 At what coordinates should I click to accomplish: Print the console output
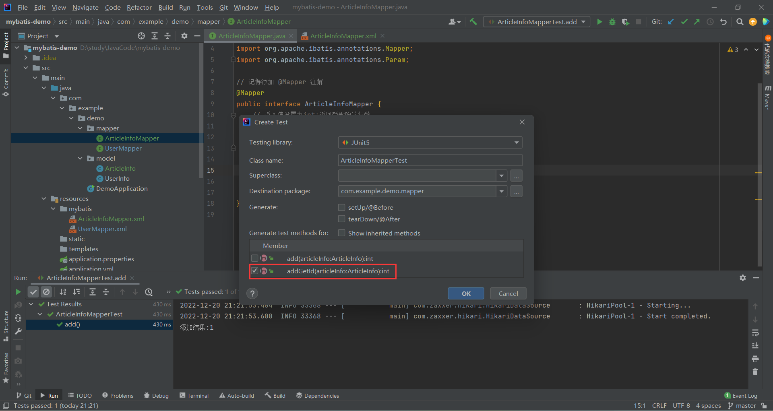[755, 359]
